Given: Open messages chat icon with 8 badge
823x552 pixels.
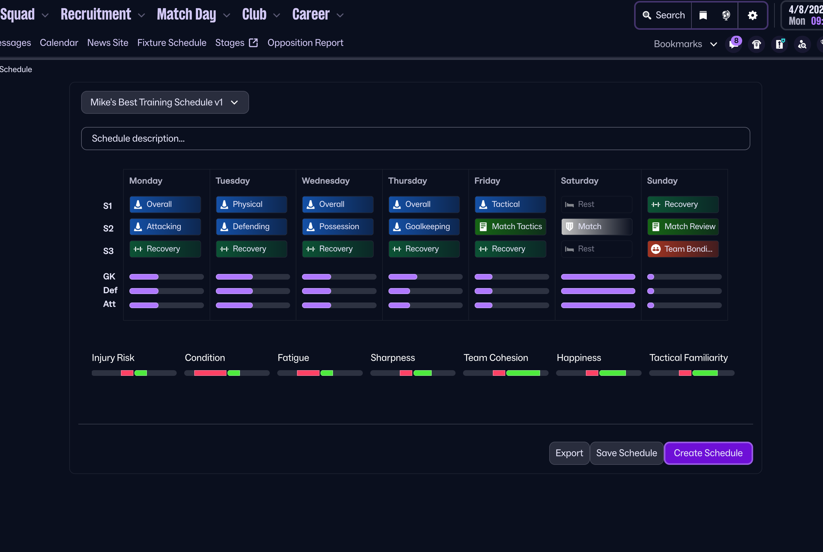Looking at the screenshot, I should tap(733, 45).
